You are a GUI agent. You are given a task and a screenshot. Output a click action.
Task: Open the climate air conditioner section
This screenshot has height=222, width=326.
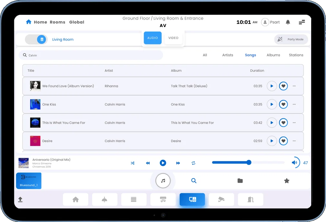[163, 199]
